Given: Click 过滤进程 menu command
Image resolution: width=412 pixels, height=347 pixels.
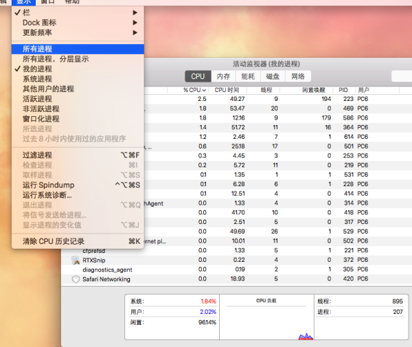Looking at the screenshot, I should [78, 155].
